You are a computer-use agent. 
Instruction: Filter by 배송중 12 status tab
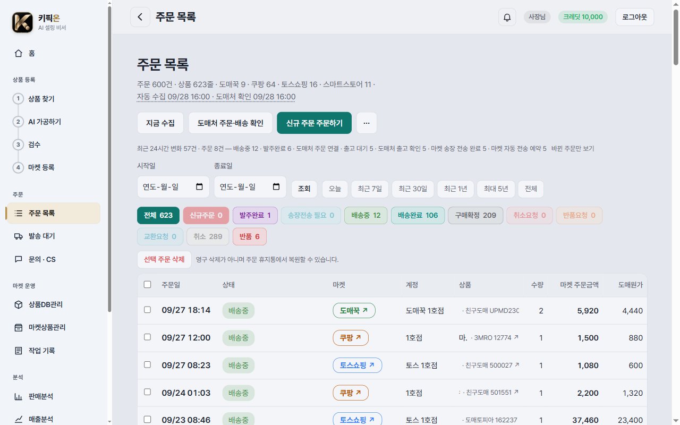(366, 215)
